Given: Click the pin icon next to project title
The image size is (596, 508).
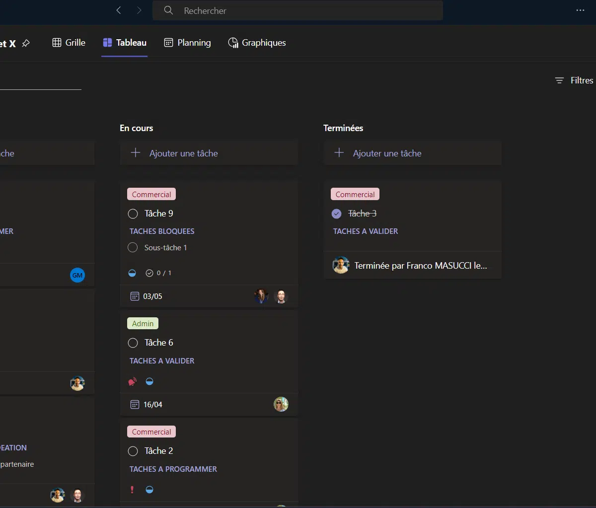Looking at the screenshot, I should (26, 44).
